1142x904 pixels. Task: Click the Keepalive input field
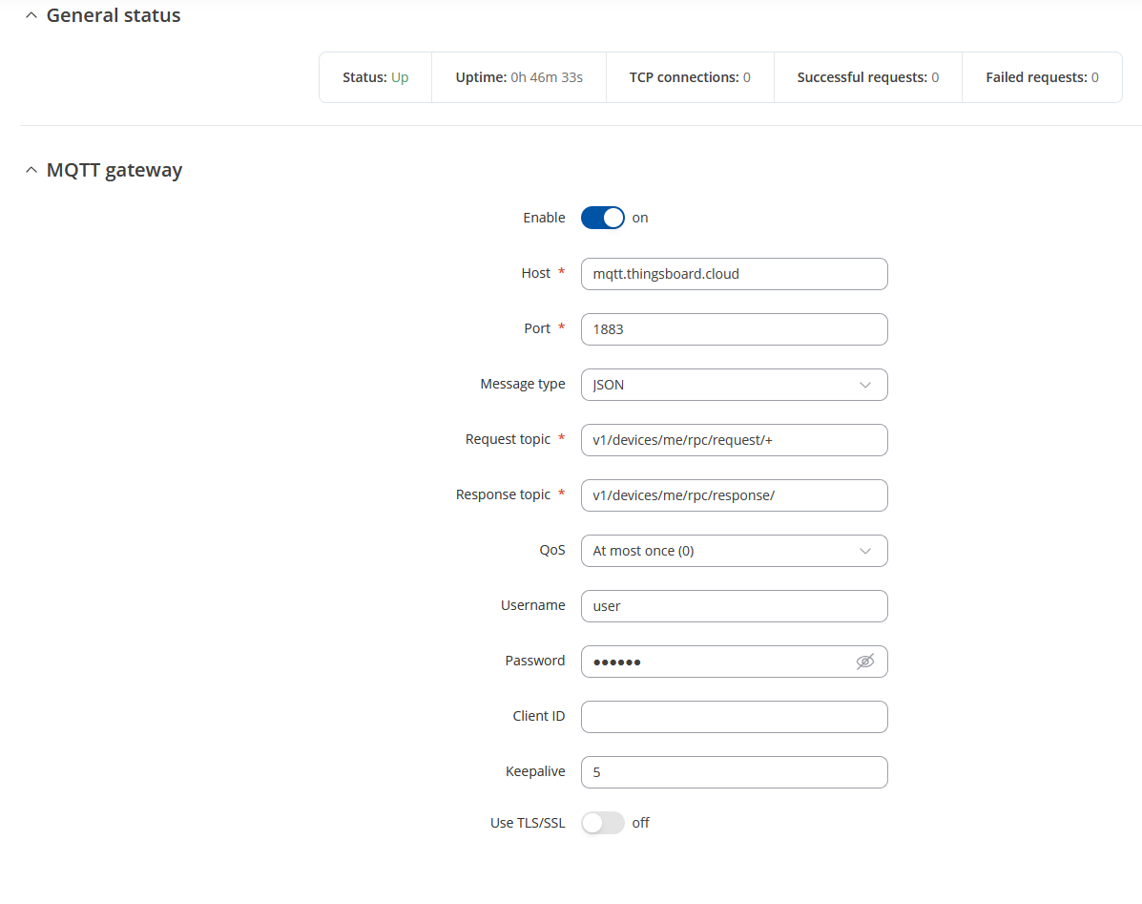(x=734, y=772)
